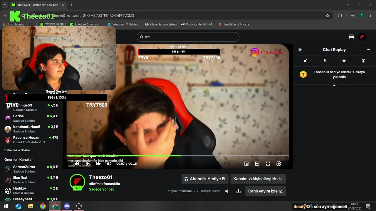Open the user profile avatar menu
This screenshot has height=211, width=376.
click(362, 37)
